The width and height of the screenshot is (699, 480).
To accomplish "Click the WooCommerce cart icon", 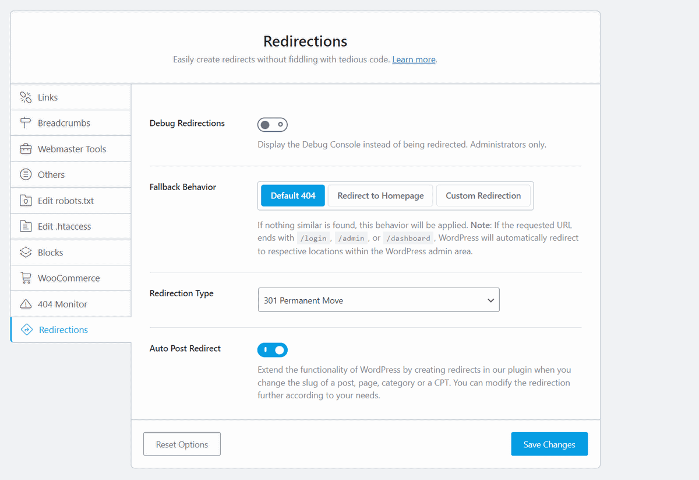I will pyautogui.click(x=26, y=278).
